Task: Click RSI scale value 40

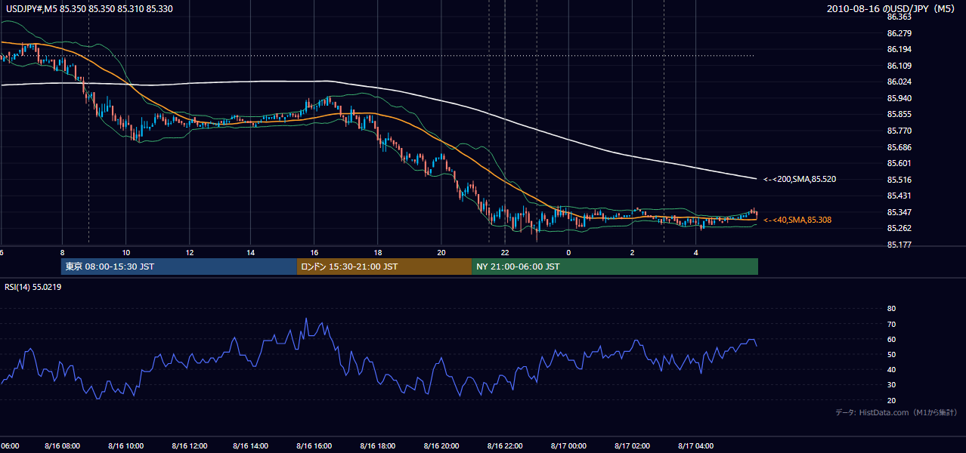Action: click(891, 369)
